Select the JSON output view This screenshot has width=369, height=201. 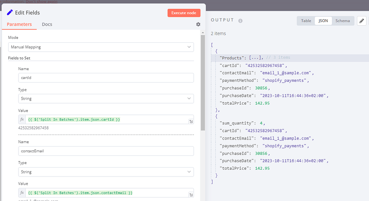(x=323, y=21)
